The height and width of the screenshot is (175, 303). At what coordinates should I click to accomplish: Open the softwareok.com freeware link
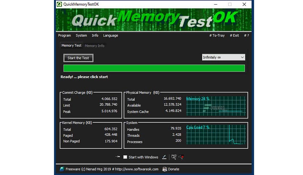pyautogui.click(x=137, y=169)
